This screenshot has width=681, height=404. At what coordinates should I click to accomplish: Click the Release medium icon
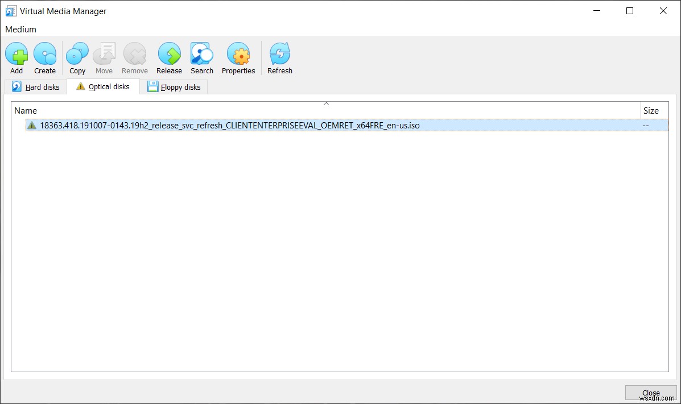(x=168, y=53)
